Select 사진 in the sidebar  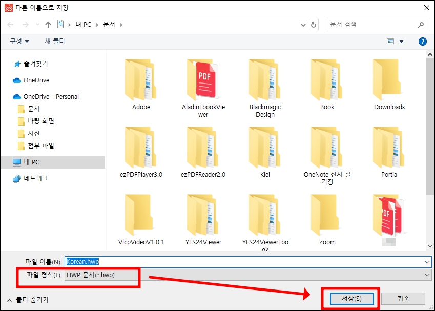pos(29,133)
